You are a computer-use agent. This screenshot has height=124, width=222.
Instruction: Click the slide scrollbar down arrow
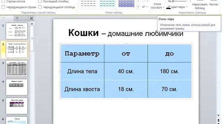coord(219,115)
